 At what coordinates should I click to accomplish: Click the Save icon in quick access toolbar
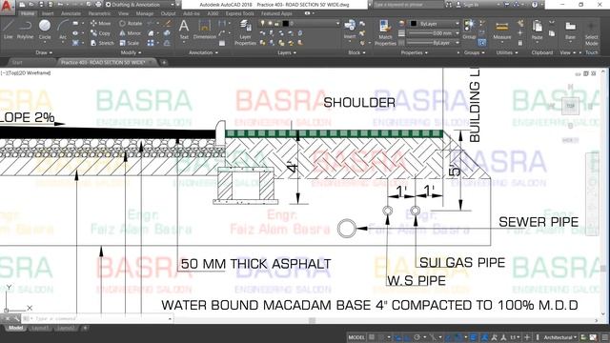[41, 5]
